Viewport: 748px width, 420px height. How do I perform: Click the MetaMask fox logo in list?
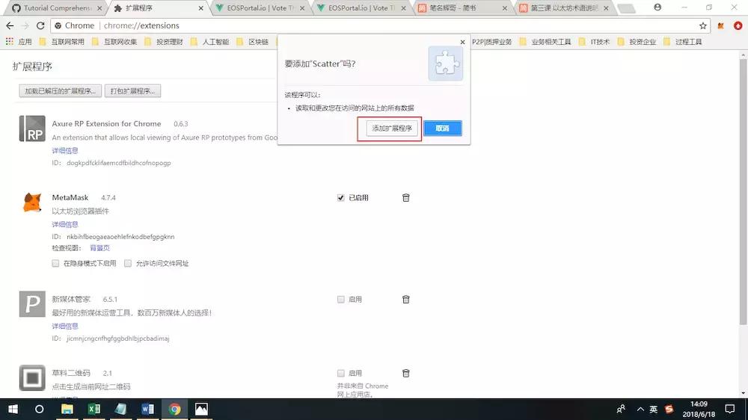(x=32, y=202)
